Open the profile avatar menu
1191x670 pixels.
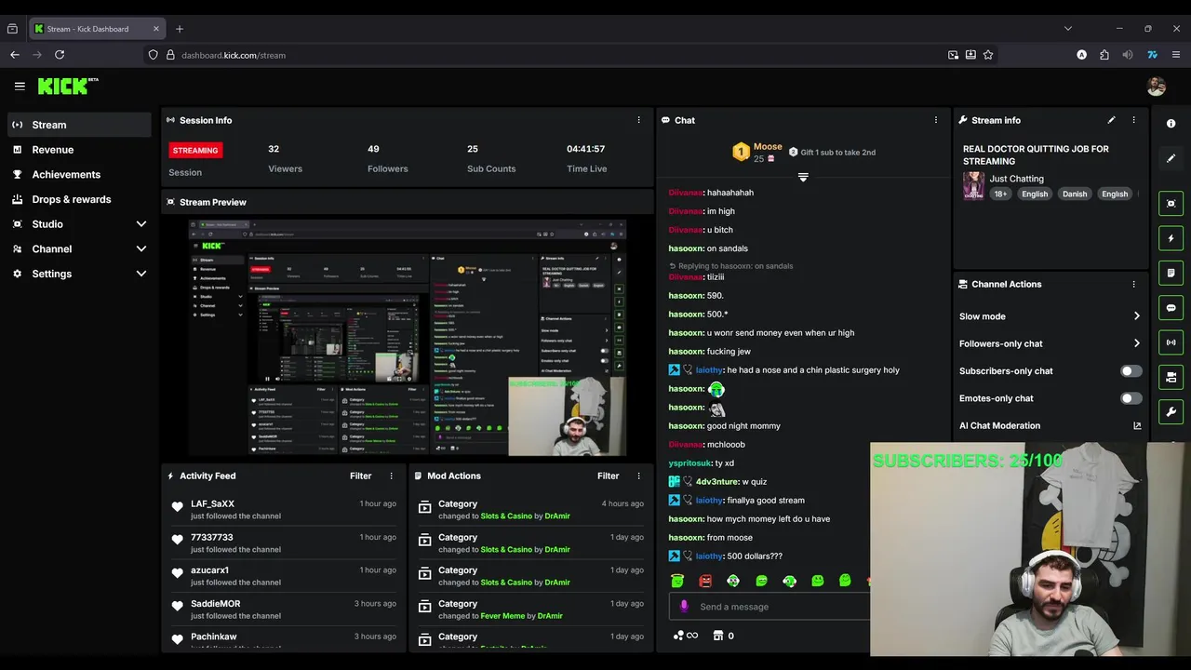[x=1157, y=86]
